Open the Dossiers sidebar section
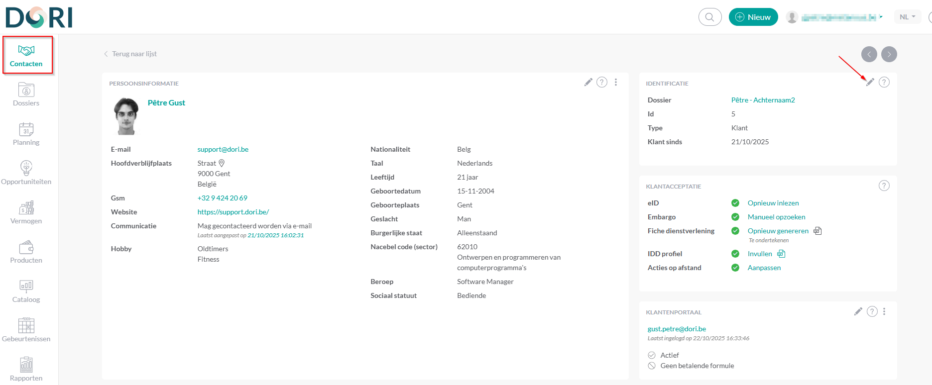This screenshot has width=932, height=385. click(x=26, y=95)
